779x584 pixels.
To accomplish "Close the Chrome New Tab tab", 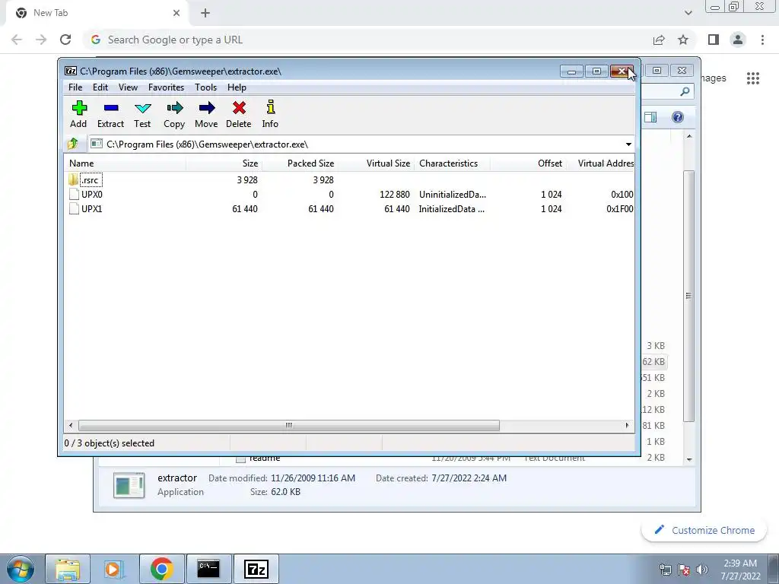I will [176, 13].
